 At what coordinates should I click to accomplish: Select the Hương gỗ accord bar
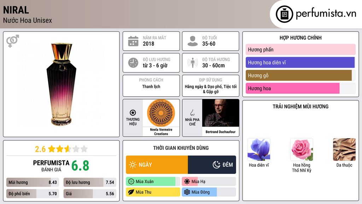coord(300,75)
